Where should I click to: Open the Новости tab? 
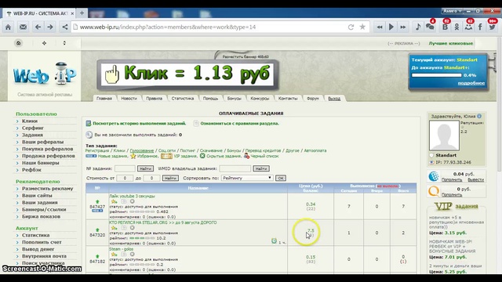129,99
